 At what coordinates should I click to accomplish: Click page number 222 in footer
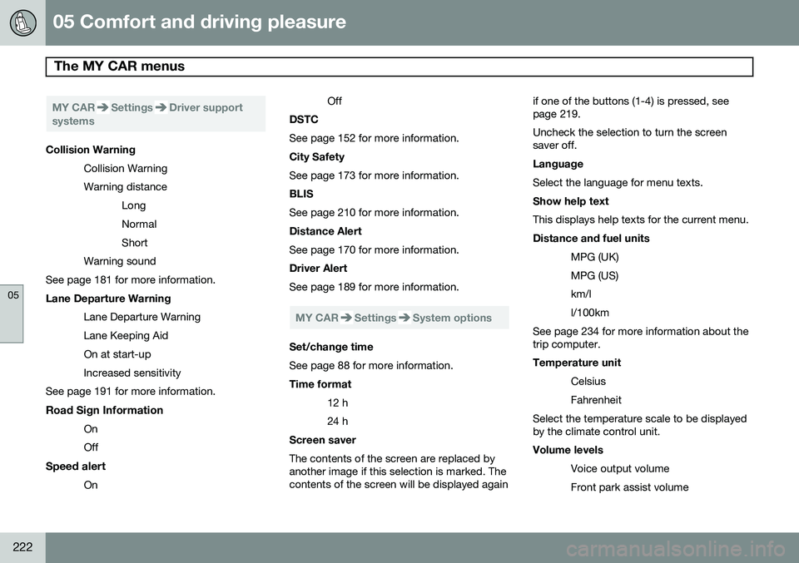click(22, 547)
